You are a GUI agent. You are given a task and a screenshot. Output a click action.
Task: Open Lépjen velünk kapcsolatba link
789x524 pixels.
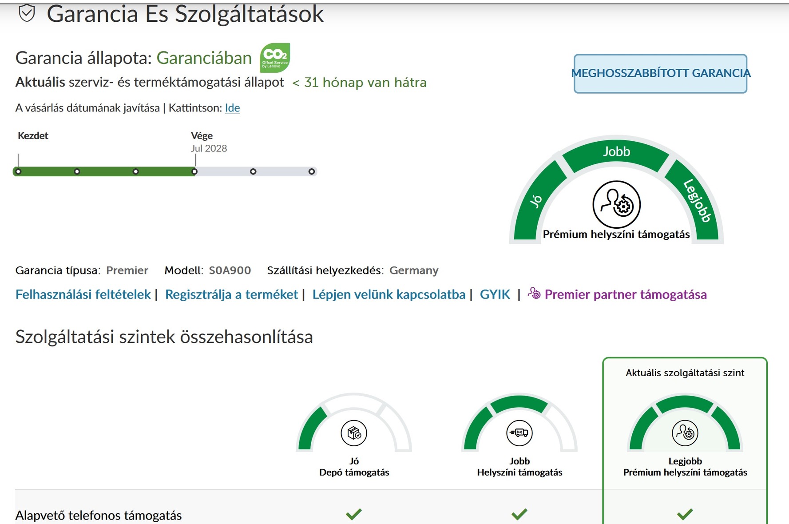pos(389,294)
